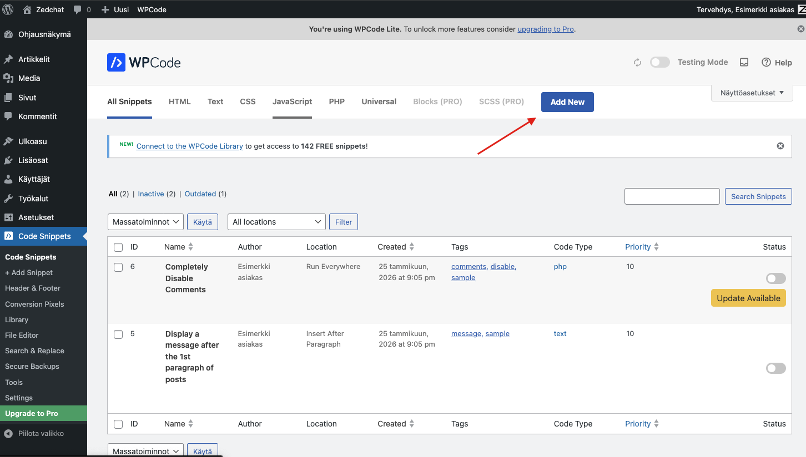The image size is (806, 457).
Task: Expand the All locations dropdown
Action: [x=276, y=222]
